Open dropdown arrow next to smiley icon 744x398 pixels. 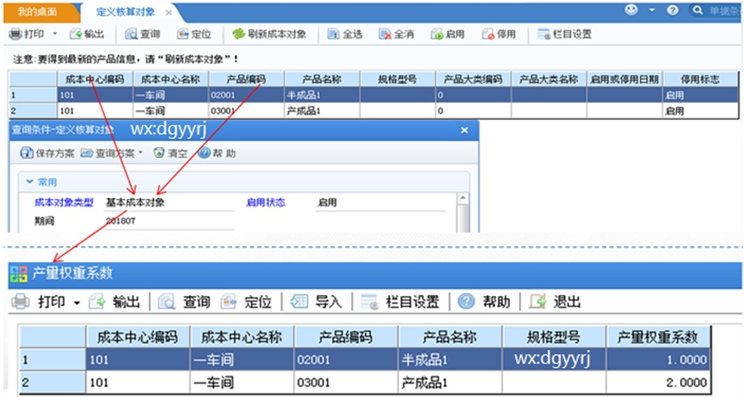[x=652, y=10]
